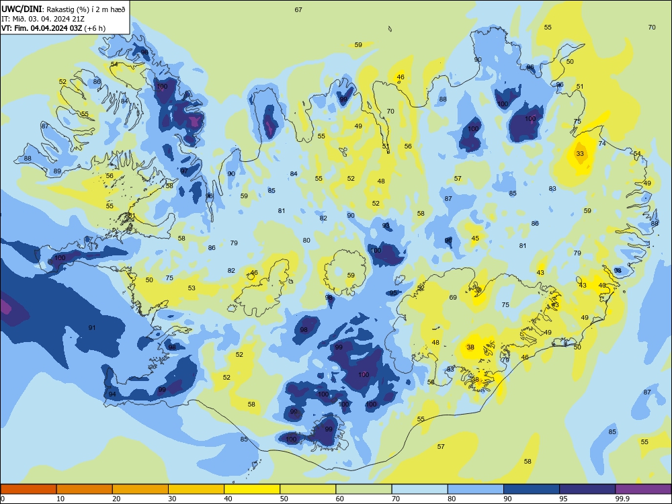Click the value 94 on the southwest peninsula
Image resolution: width=672 pixels, height=504 pixels.
(112, 394)
